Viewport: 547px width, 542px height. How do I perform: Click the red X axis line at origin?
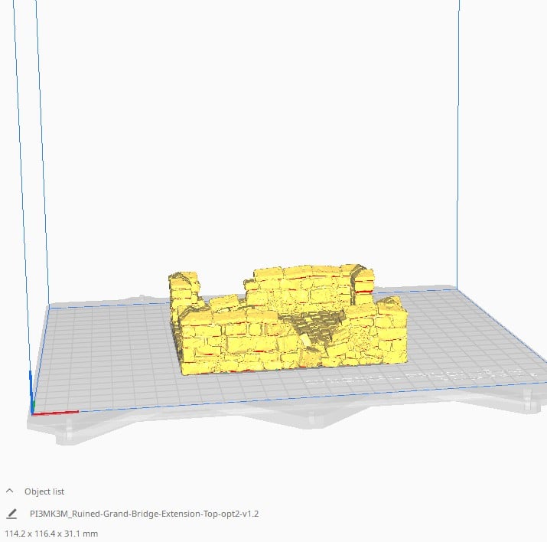pyautogui.click(x=57, y=413)
